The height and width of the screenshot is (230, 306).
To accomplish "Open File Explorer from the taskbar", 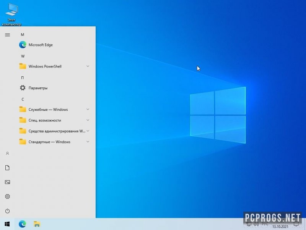I will coord(37,224).
